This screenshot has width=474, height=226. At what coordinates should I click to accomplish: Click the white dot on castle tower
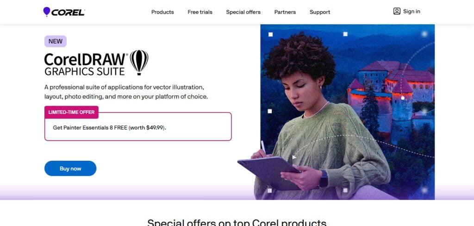402,98
